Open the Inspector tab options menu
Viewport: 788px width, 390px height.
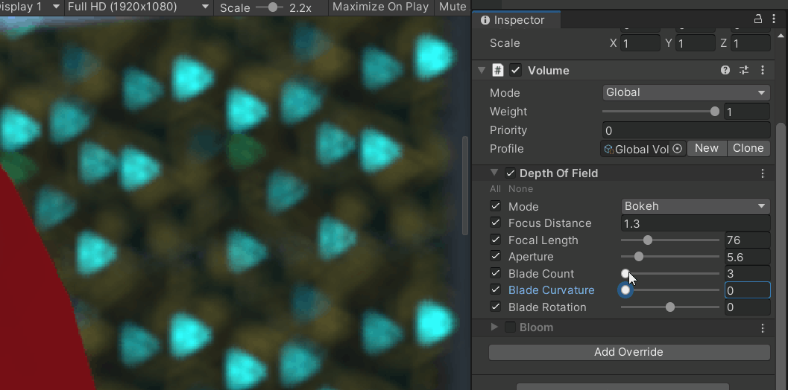click(x=773, y=19)
